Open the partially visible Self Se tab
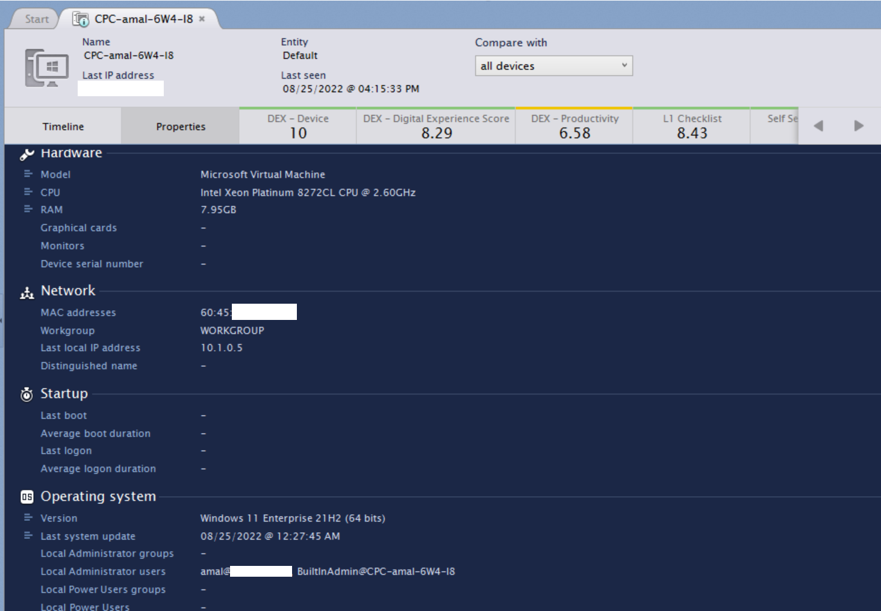The width and height of the screenshot is (881, 611). 774,126
